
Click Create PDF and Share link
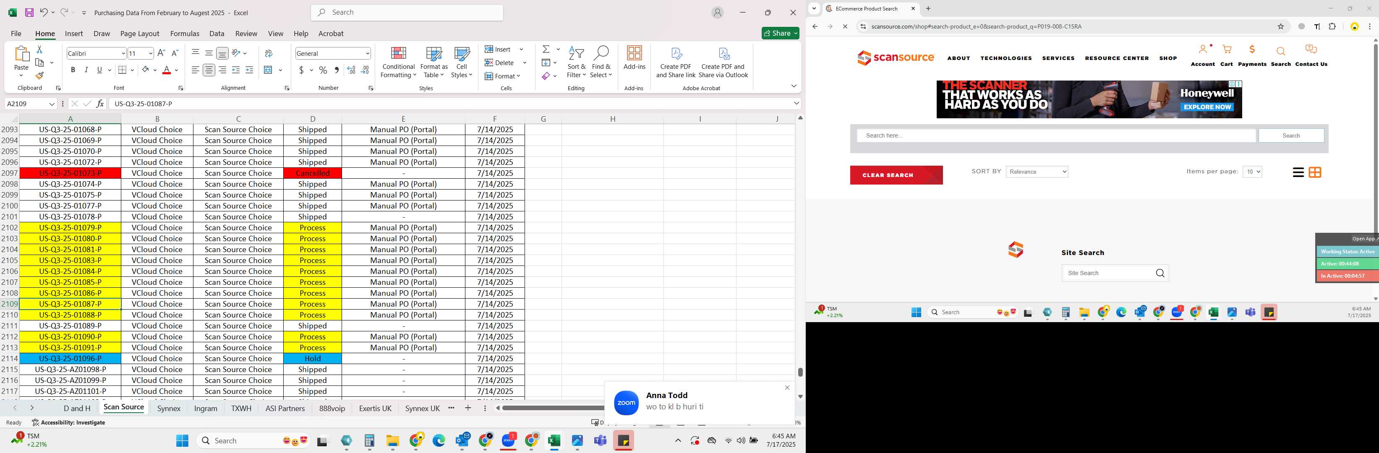click(676, 62)
